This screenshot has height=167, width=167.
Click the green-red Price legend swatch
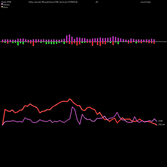coord(2,7)
